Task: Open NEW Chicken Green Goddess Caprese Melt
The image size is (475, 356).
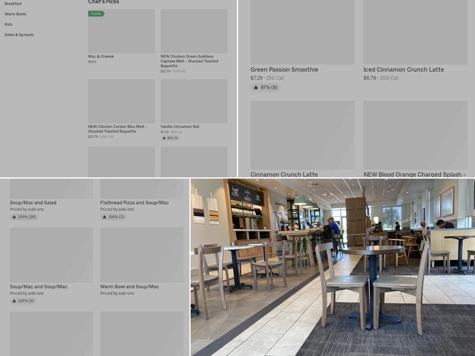Action: pyautogui.click(x=189, y=61)
